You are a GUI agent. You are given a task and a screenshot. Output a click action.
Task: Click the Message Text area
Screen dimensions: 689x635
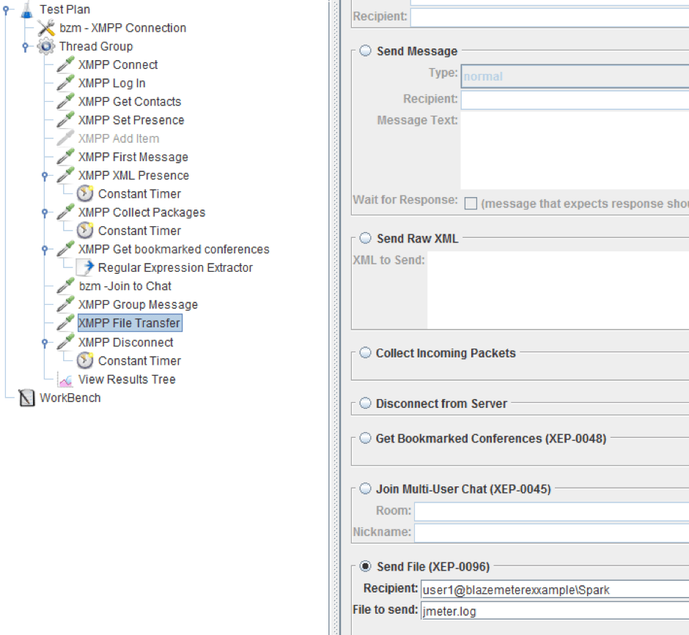(575, 151)
